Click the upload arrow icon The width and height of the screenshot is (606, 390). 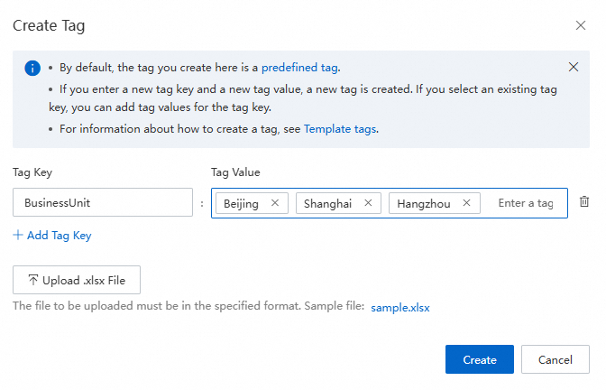point(33,281)
